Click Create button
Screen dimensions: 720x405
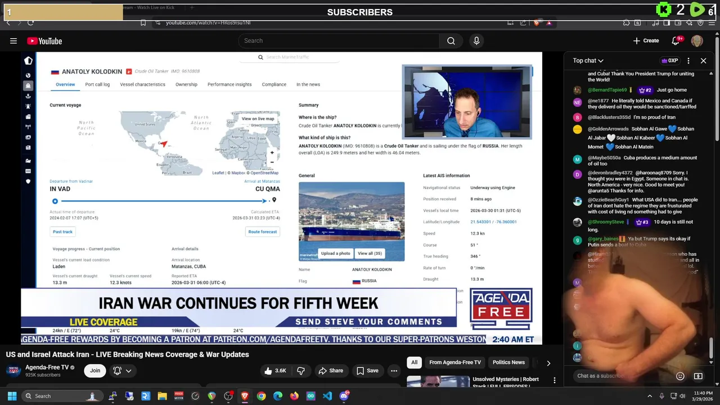pos(646,40)
